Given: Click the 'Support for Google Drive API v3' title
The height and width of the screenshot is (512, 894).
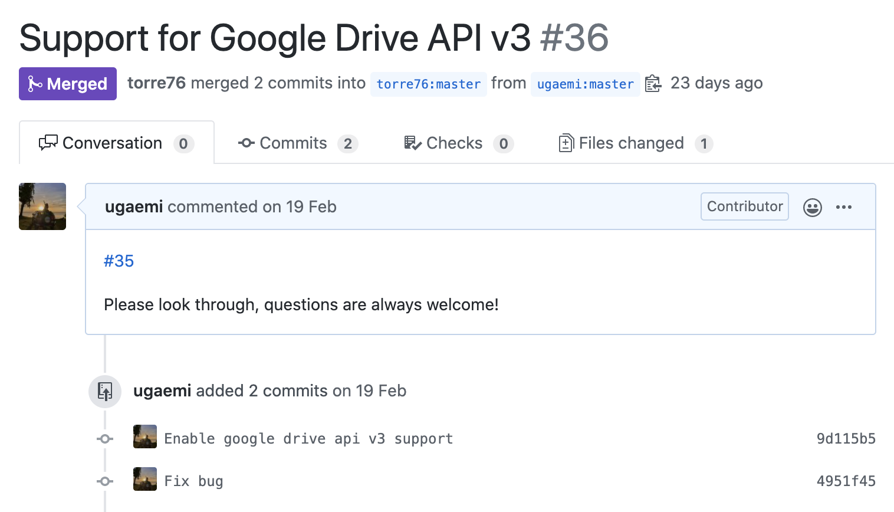Looking at the screenshot, I should tap(275, 38).
